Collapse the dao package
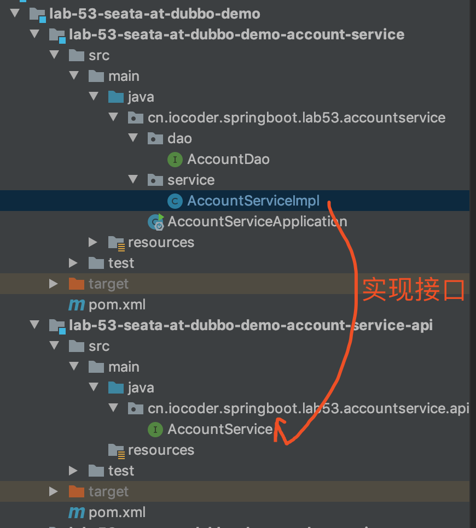This screenshot has height=528, width=476. pyautogui.click(x=133, y=138)
